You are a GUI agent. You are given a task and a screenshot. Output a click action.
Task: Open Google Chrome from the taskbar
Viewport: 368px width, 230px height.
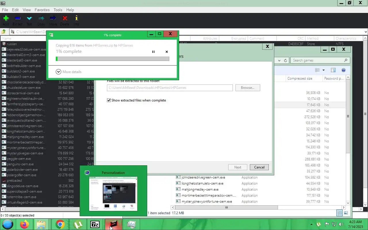coord(60,224)
